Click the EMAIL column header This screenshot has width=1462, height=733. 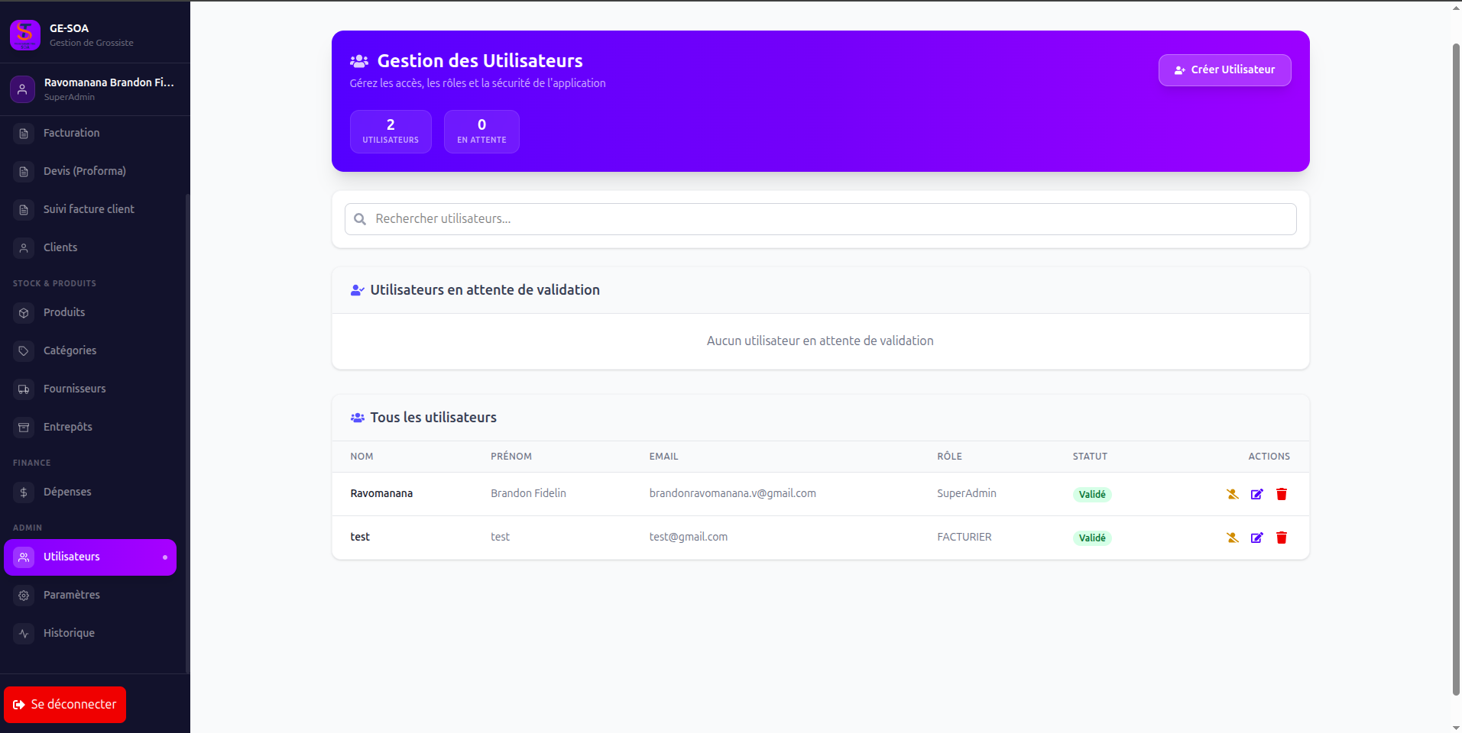663,457
